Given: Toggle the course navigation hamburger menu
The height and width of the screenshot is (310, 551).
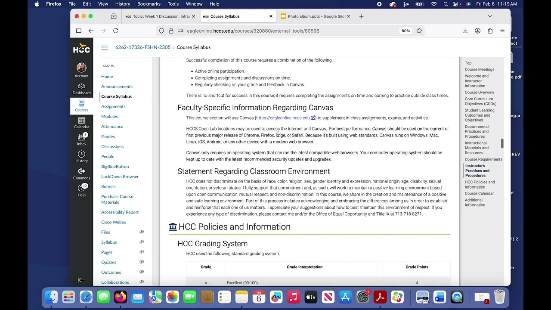Looking at the screenshot, I should coord(104,47).
